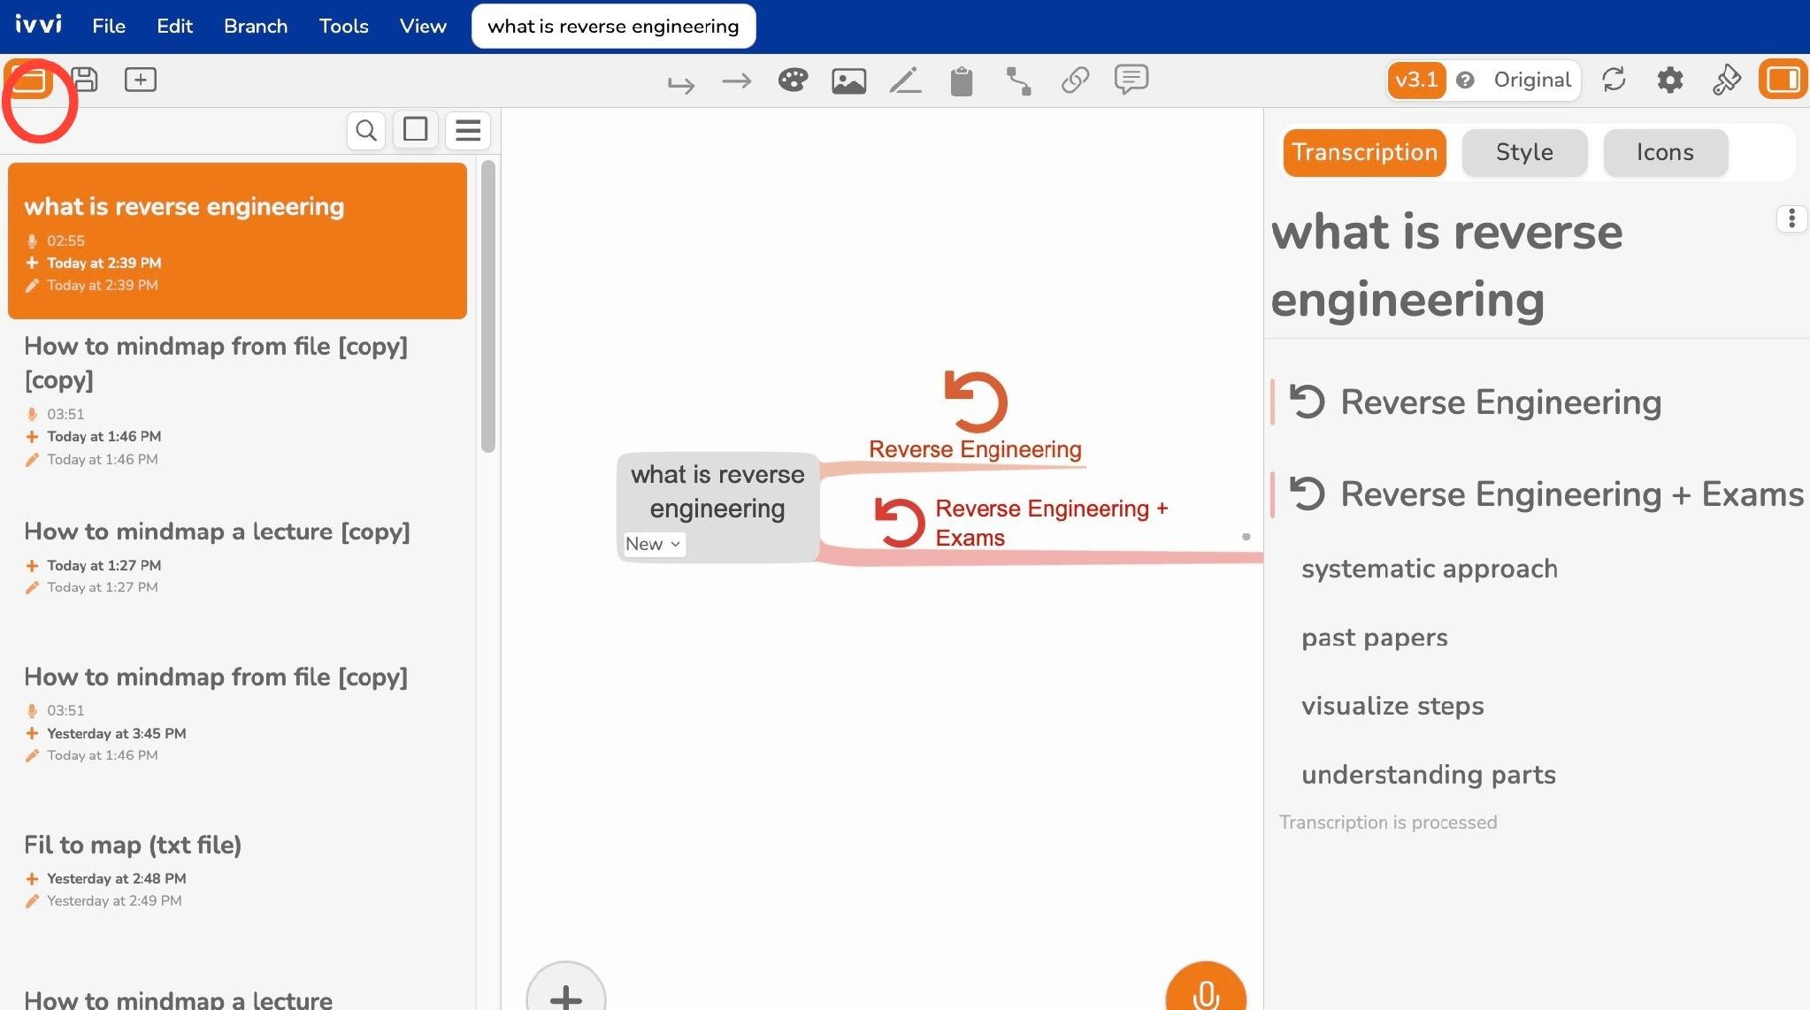Click the comment note icon
The image size is (1810, 1010).
(1131, 79)
